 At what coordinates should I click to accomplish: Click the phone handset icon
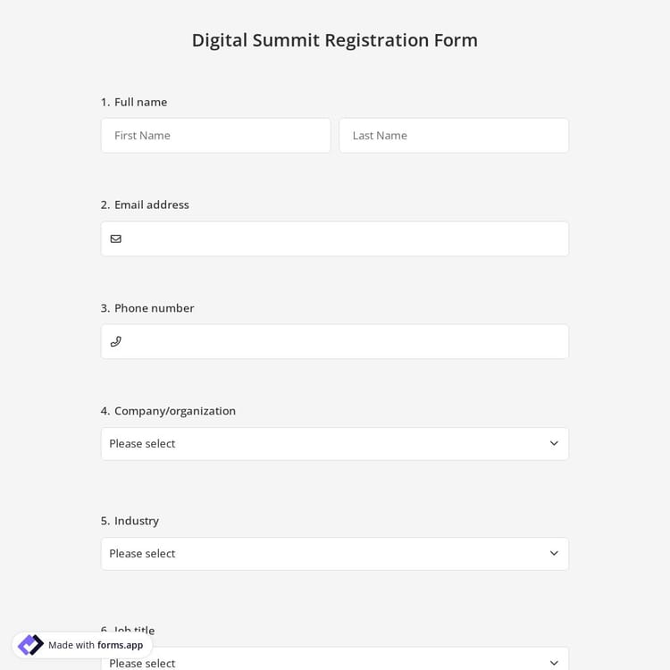click(115, 341)
